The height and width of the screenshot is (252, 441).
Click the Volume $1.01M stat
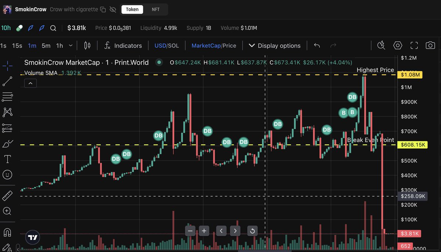pyautogui.click(x=239, y=28)
